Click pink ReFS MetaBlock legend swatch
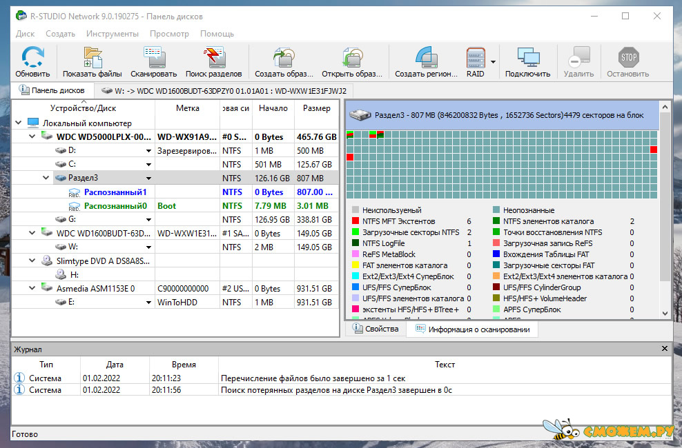This screenshot has width=682, height=448. (x=355, y=254)
